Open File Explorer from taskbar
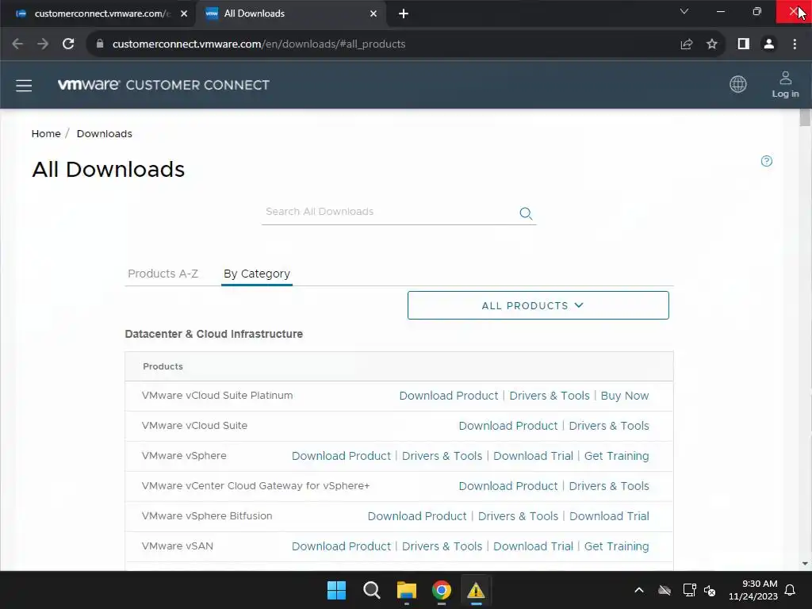The width and height of the screenshot is (812, 609). click(x=407, y=590)
